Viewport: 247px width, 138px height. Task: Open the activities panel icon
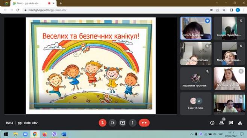point(240,123)
